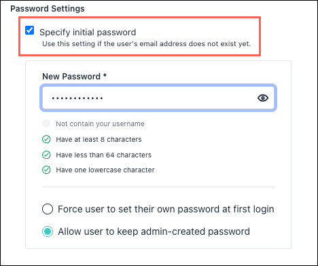This screenshot has height=266, width=318.
Task: Click the 'Allow user to keep admin-created password' label
Action: [154, 231]
